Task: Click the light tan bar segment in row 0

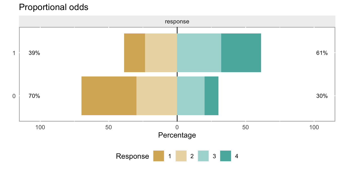Action: tap(157, 96)
